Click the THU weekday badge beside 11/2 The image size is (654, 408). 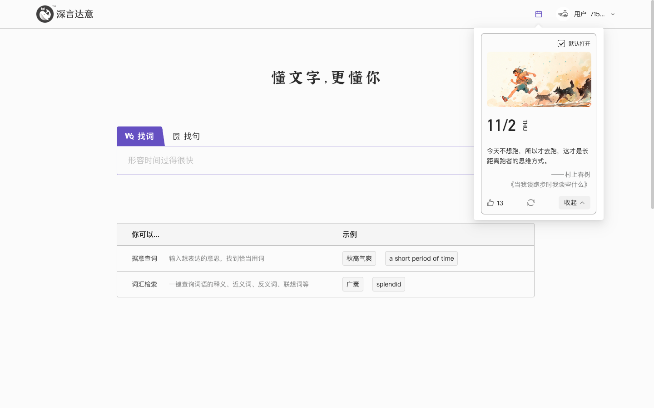click(525, 126)
